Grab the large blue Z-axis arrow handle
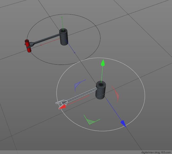Image resolution: width=172 pixels, height=154 pixels. tap(124, 124)
